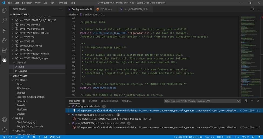Image resolution: width=263 pixels, height=139 pixels.
Task: Click lightbulb quick fix on Configuration.h problem
Action: (x=74, y=111)
